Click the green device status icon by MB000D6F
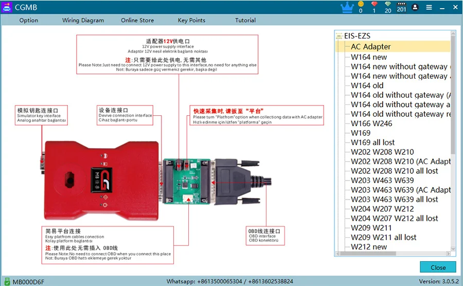463x286 pixels. pos(7,281)
